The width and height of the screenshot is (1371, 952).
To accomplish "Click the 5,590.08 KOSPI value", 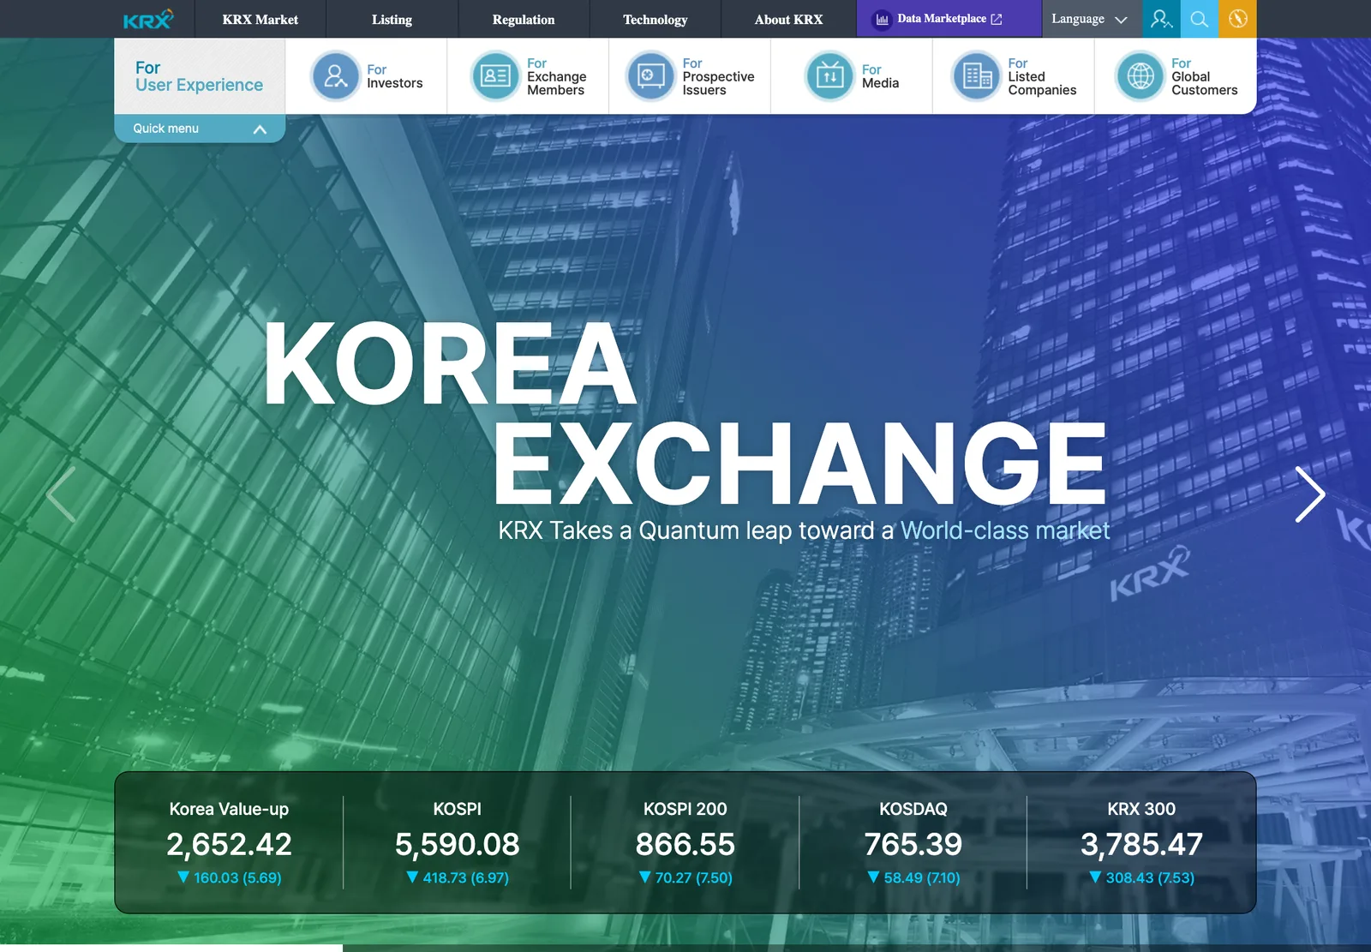I will [x=457, y=845].
